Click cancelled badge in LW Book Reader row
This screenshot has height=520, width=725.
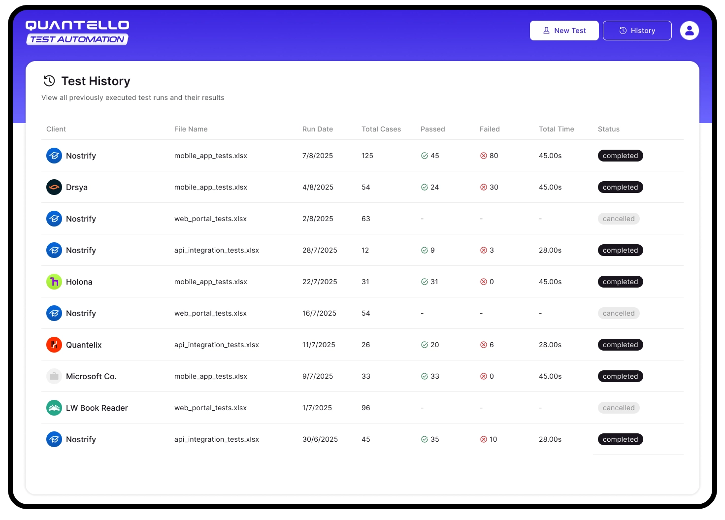click(x=619, y=408)
